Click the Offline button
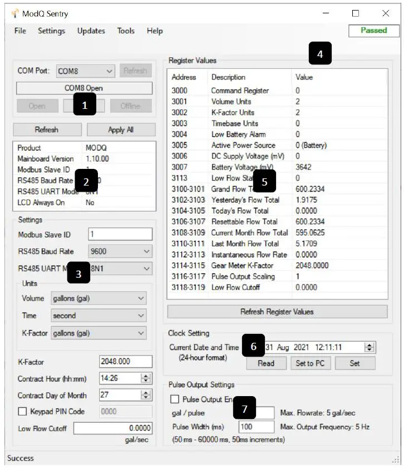The image size is (404, 470). click(x=131, y=106)
